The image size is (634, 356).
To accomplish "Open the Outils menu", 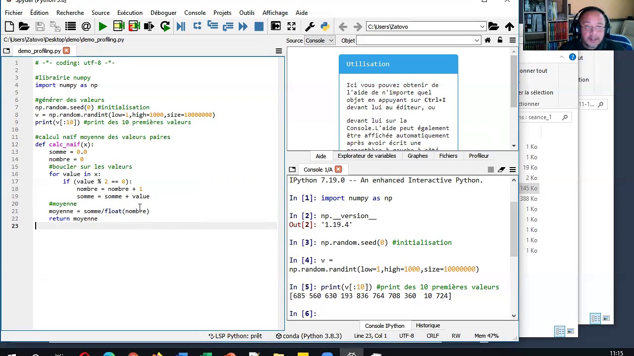I will (247, 13).
